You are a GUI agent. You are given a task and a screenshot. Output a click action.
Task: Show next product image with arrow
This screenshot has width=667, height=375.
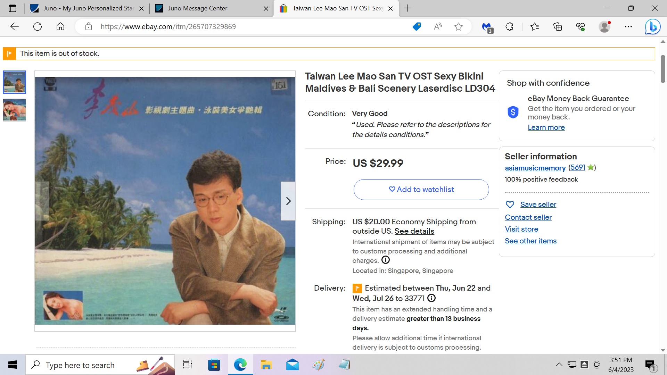(x=288, y=201)
